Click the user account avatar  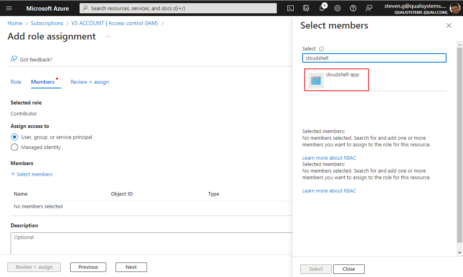(x=455, y=8)
